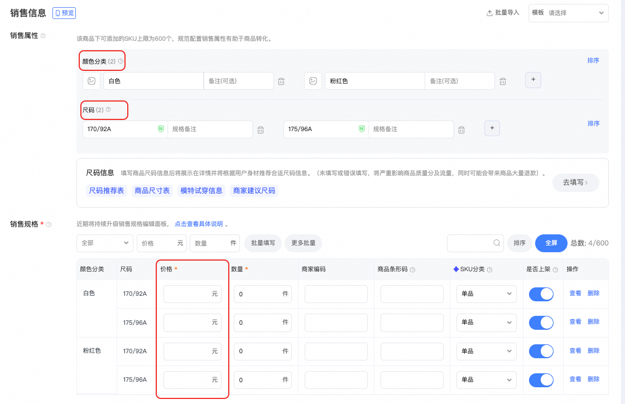The image size is (625, 404).
Task: Click the batch 数量 input field
Action: point(214,243)
